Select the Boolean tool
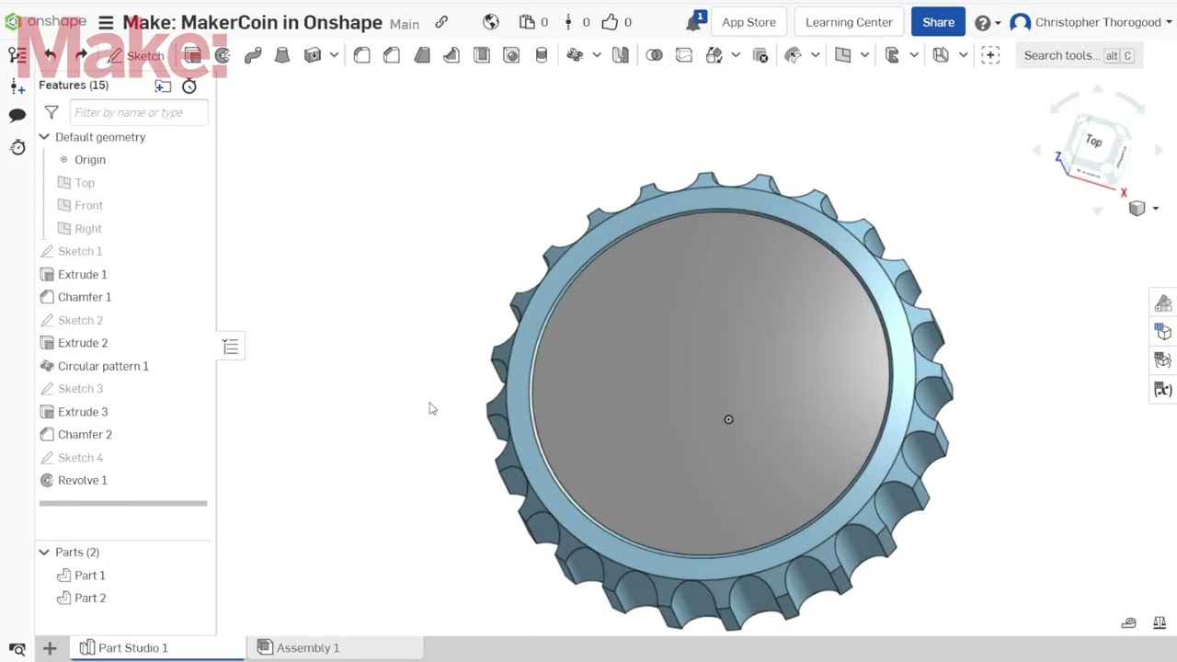Image resolution: width=1177 pixels, height=662 pixels. [654, 55]
